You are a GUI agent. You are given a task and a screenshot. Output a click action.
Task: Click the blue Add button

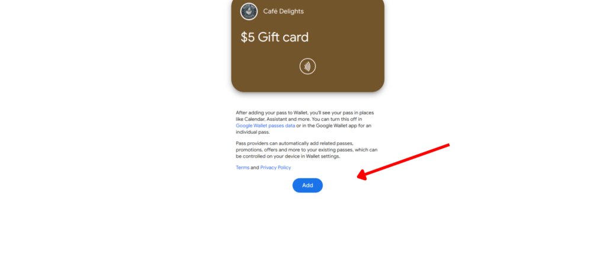pyautogui.click(x=307, y=185)
